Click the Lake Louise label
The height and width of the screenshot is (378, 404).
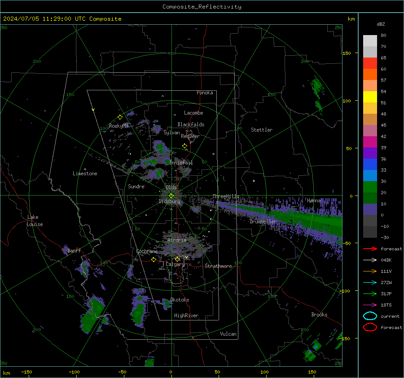pos(35,221)
